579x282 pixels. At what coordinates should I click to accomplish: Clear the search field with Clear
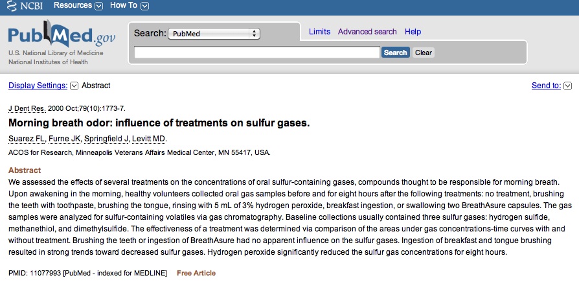[423, 53]
